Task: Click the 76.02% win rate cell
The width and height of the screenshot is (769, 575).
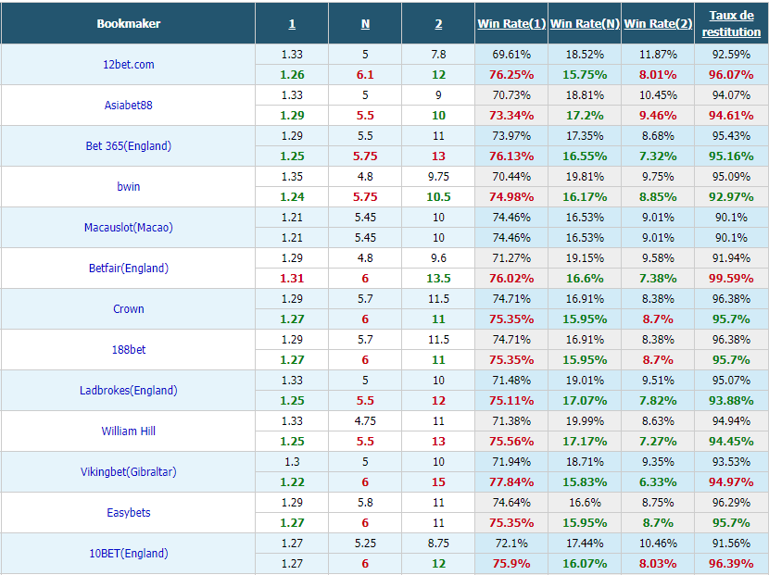Action: (511, 278)
